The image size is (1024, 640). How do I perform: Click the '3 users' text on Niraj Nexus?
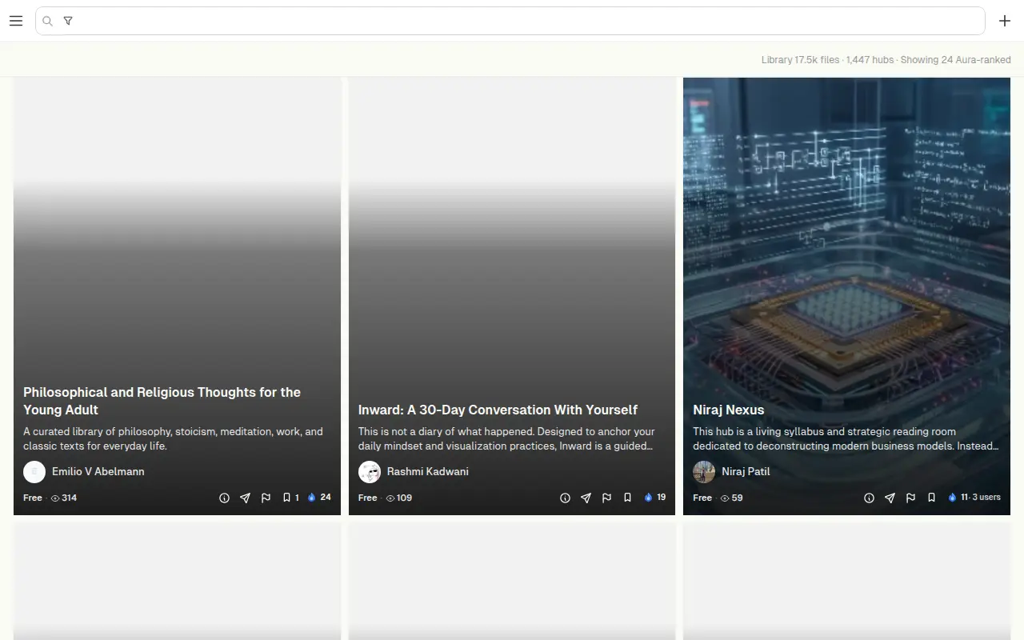[986, 497]
